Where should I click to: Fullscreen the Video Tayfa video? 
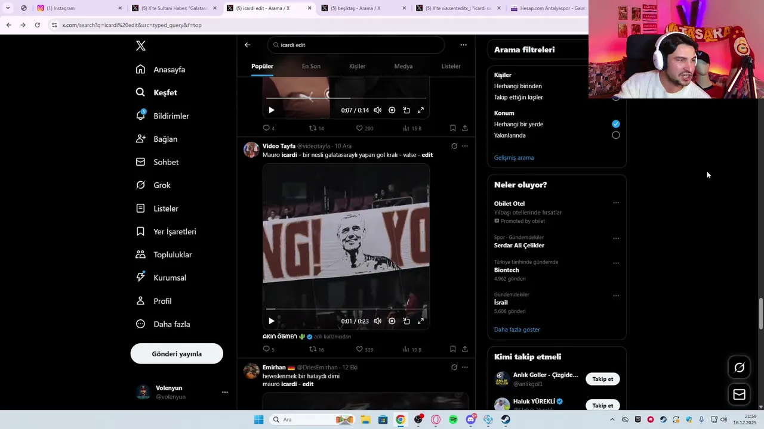[421, 321]
